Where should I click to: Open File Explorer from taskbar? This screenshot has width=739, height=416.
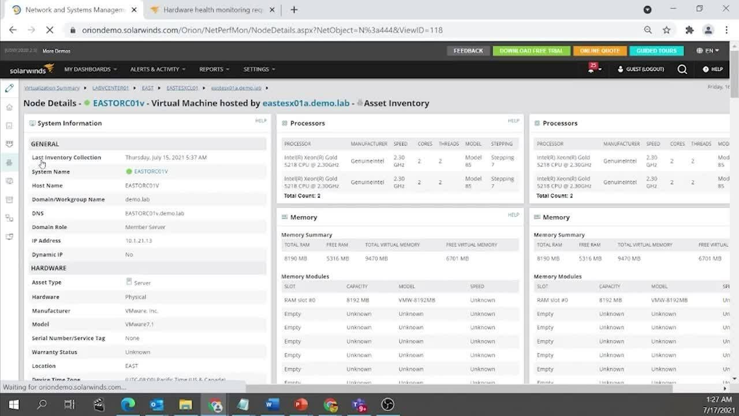point(185,404)
